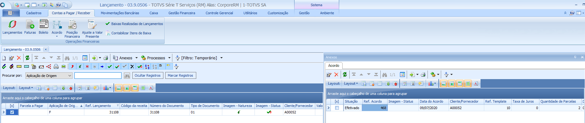585x123 pixels.
Task: Click the Ocultar Registros button
Action: [x=148, y=75]
